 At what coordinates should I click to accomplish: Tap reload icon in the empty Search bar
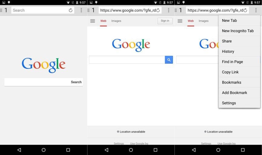[x=71, y=10]
